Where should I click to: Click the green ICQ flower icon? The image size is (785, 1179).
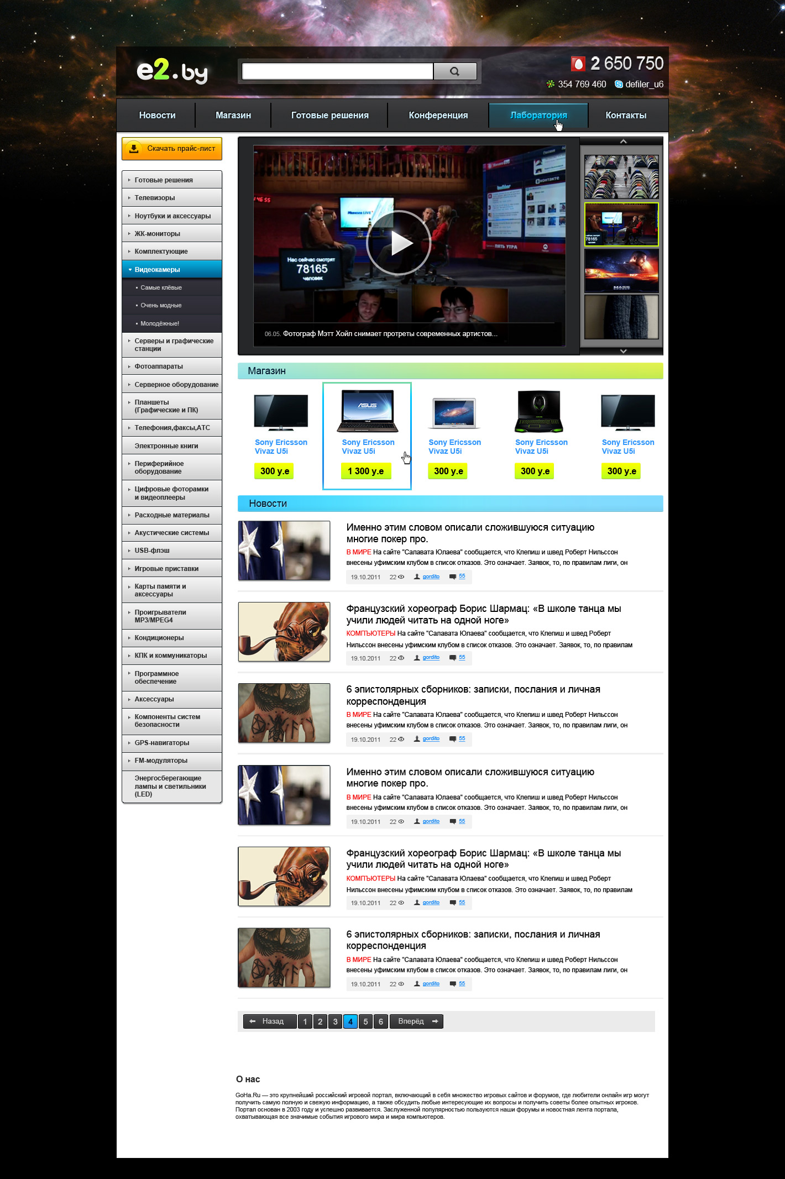point(551,84)
